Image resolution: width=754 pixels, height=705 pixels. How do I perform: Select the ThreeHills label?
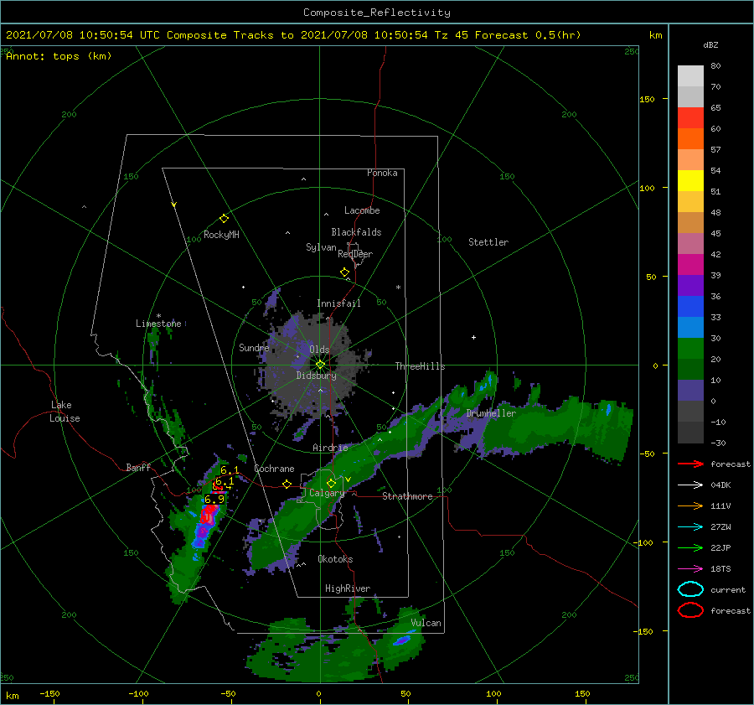(421, 366)
